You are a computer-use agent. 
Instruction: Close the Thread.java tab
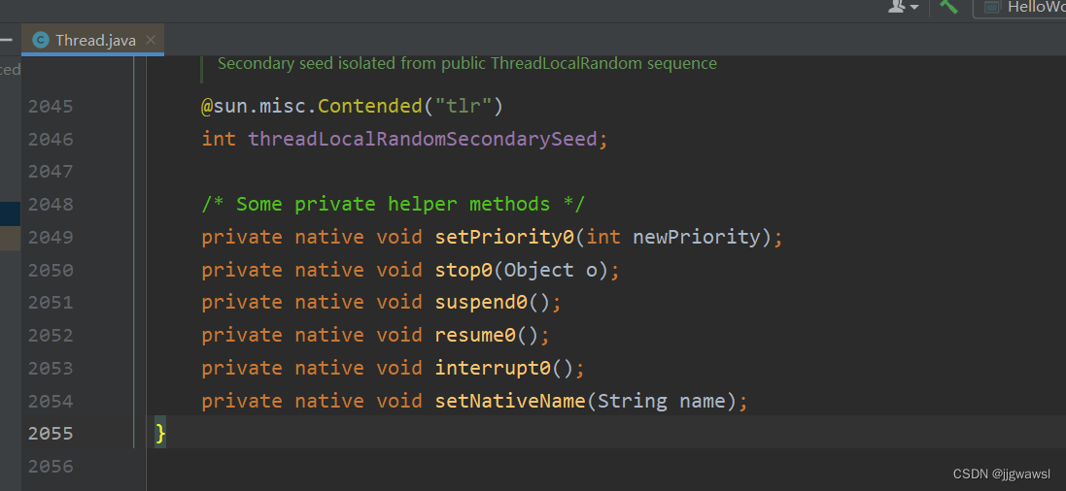[x=151, y=40]
